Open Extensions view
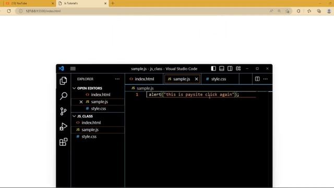 pos(63,142)
